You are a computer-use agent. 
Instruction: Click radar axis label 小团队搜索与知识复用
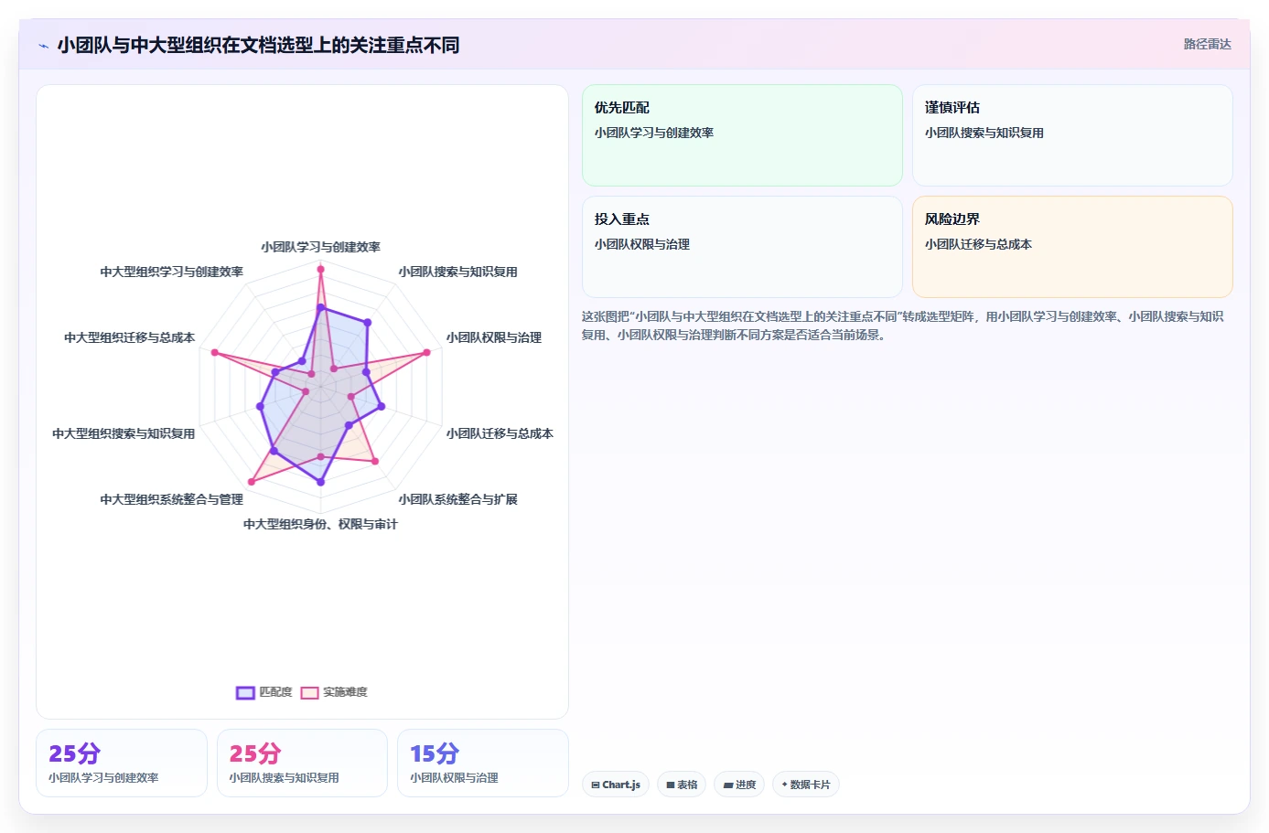click(457, 272)
